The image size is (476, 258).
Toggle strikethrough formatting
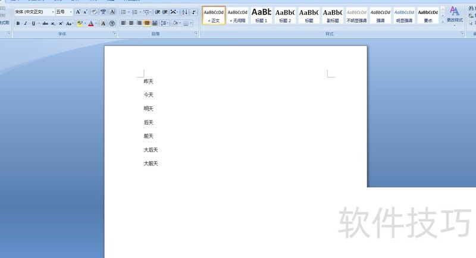pos(45,23)
